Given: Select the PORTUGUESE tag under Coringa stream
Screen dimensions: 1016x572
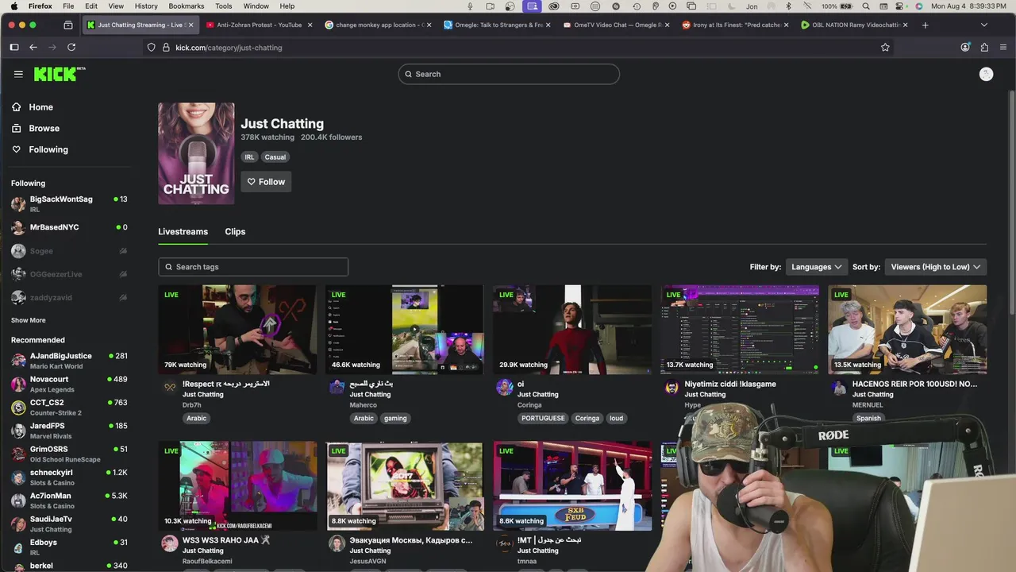Looking at the screenshot, I should [x=543, y=418].
